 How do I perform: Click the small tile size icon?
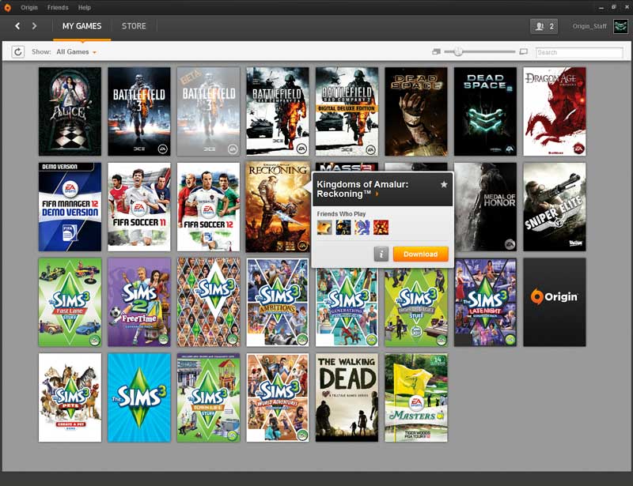click(436, 51)
